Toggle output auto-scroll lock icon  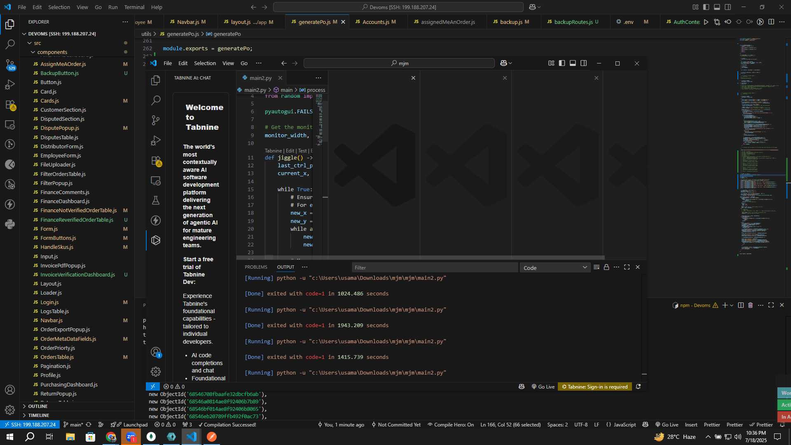tap(606, 267)
